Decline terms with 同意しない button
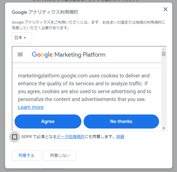Viewport: 177px width, 172px height. (60, 156)
